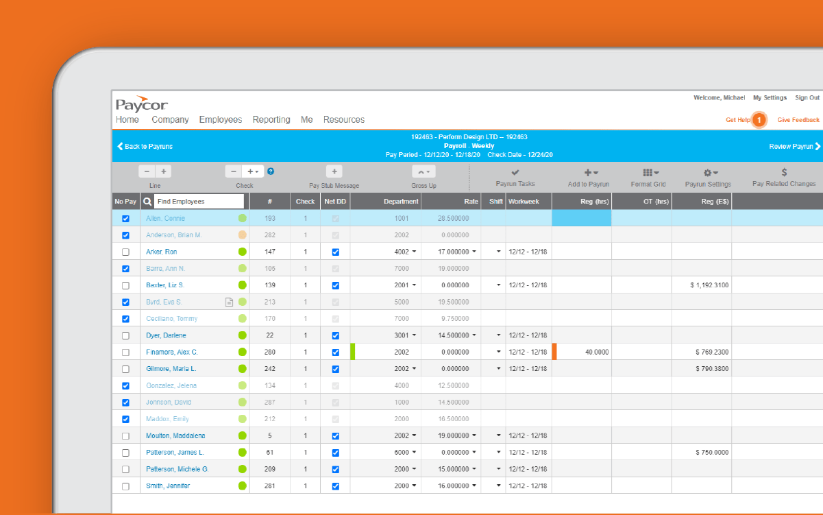
Task: Open Rate dropdown for Dyer, Darlene
Action: [x=474, y=335]
